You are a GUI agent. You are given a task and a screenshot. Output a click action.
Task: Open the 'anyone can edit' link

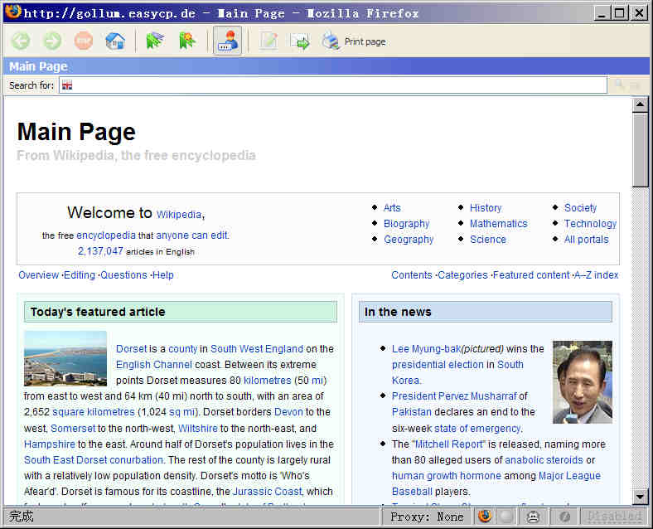(x=192, y=235)
